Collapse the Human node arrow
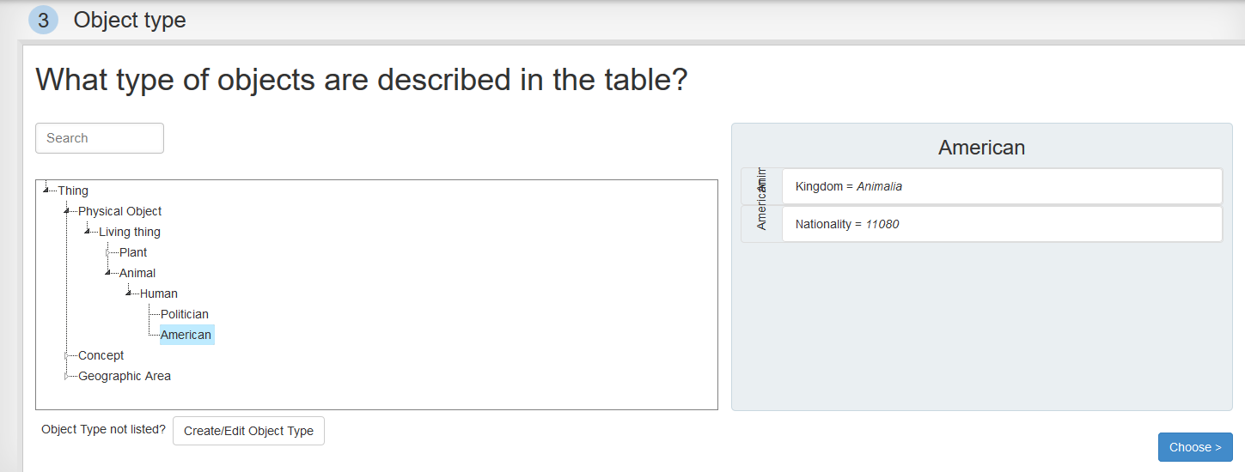 click(128, 293)
